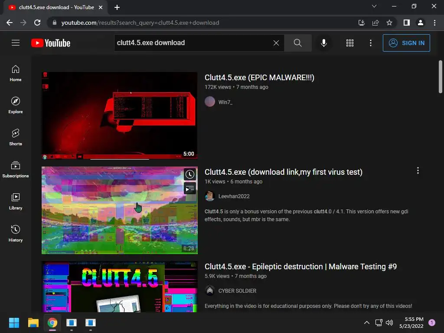
Task: Open network status in the tray
Action: (379, 323)
